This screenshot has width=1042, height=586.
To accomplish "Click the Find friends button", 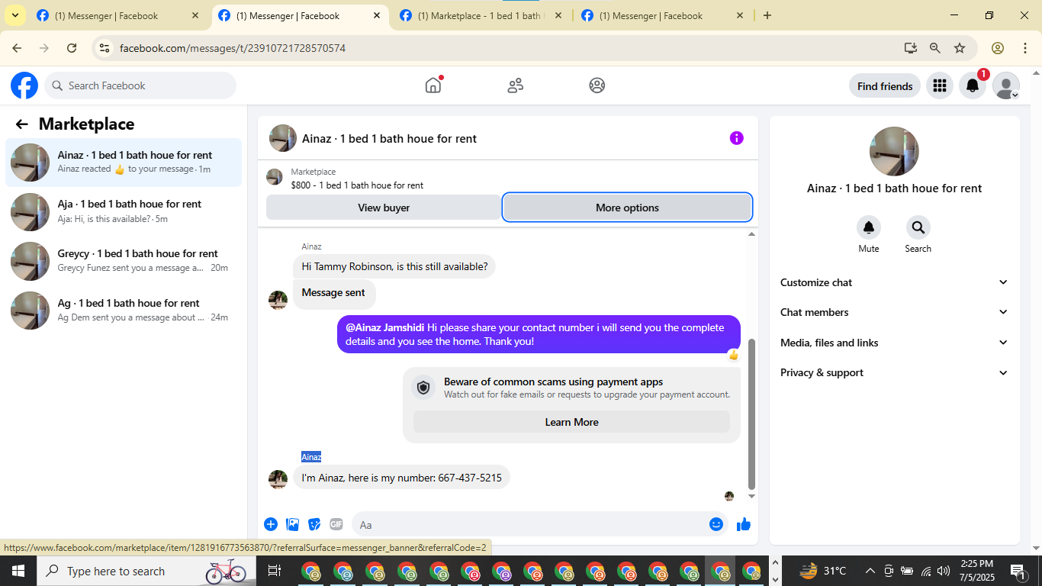I will tap(885, 86).
